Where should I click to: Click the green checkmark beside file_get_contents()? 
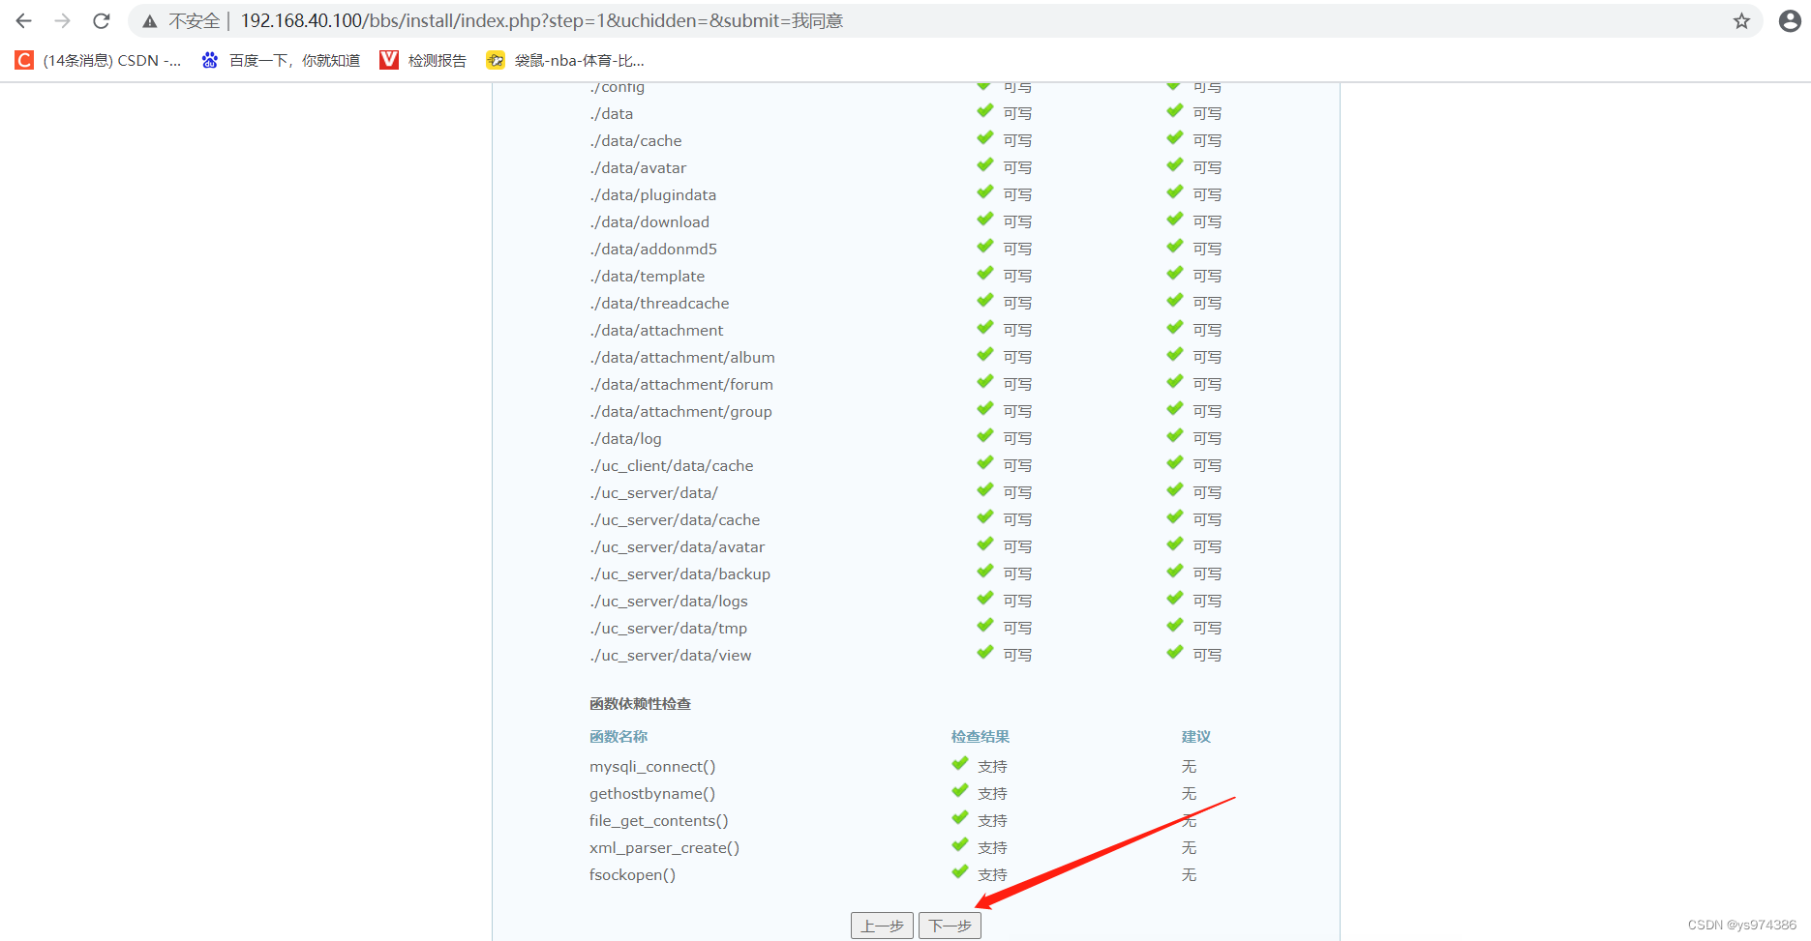tap(960, 818)
